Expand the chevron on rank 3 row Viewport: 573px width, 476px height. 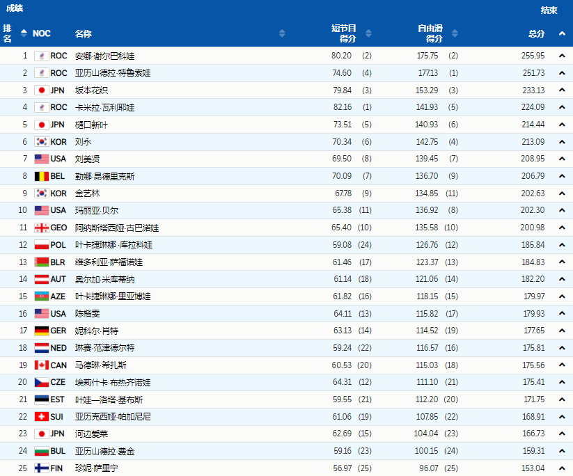[562, 90]
